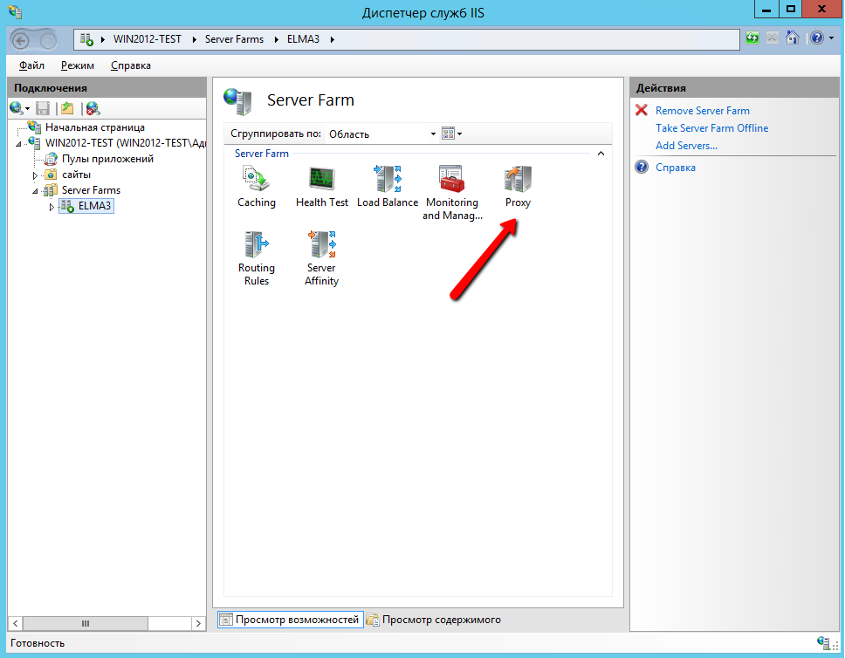Open the group-by Область dropdown
The image size is (845, 658).
pyautogui.click(x=381, y=134)
